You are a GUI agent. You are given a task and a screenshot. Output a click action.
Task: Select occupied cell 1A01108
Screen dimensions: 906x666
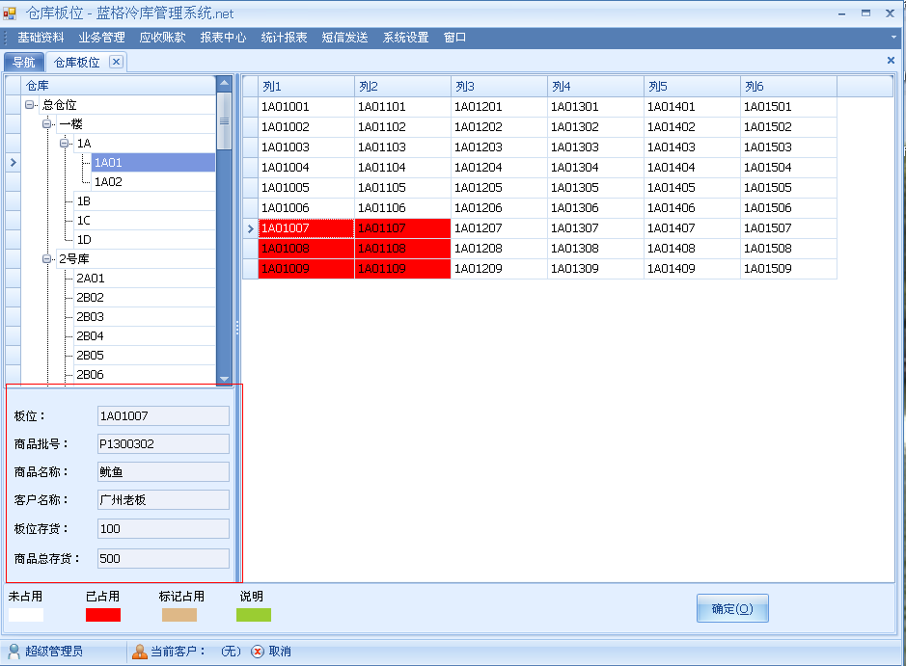coord(402,249)
